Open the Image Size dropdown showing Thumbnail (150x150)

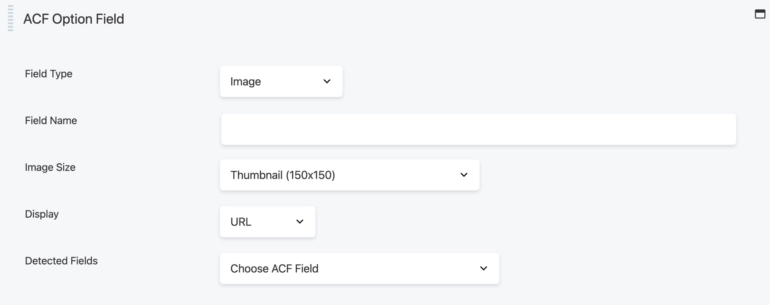click(x=349, y=175)
